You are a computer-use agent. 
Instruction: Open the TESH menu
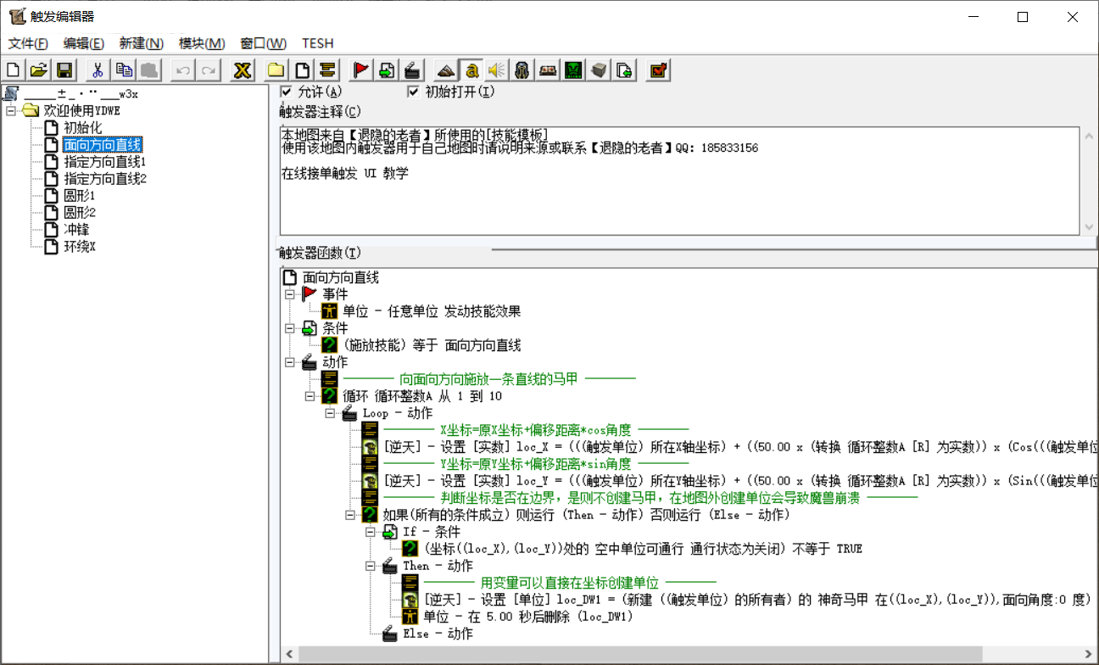coord(318,43)
